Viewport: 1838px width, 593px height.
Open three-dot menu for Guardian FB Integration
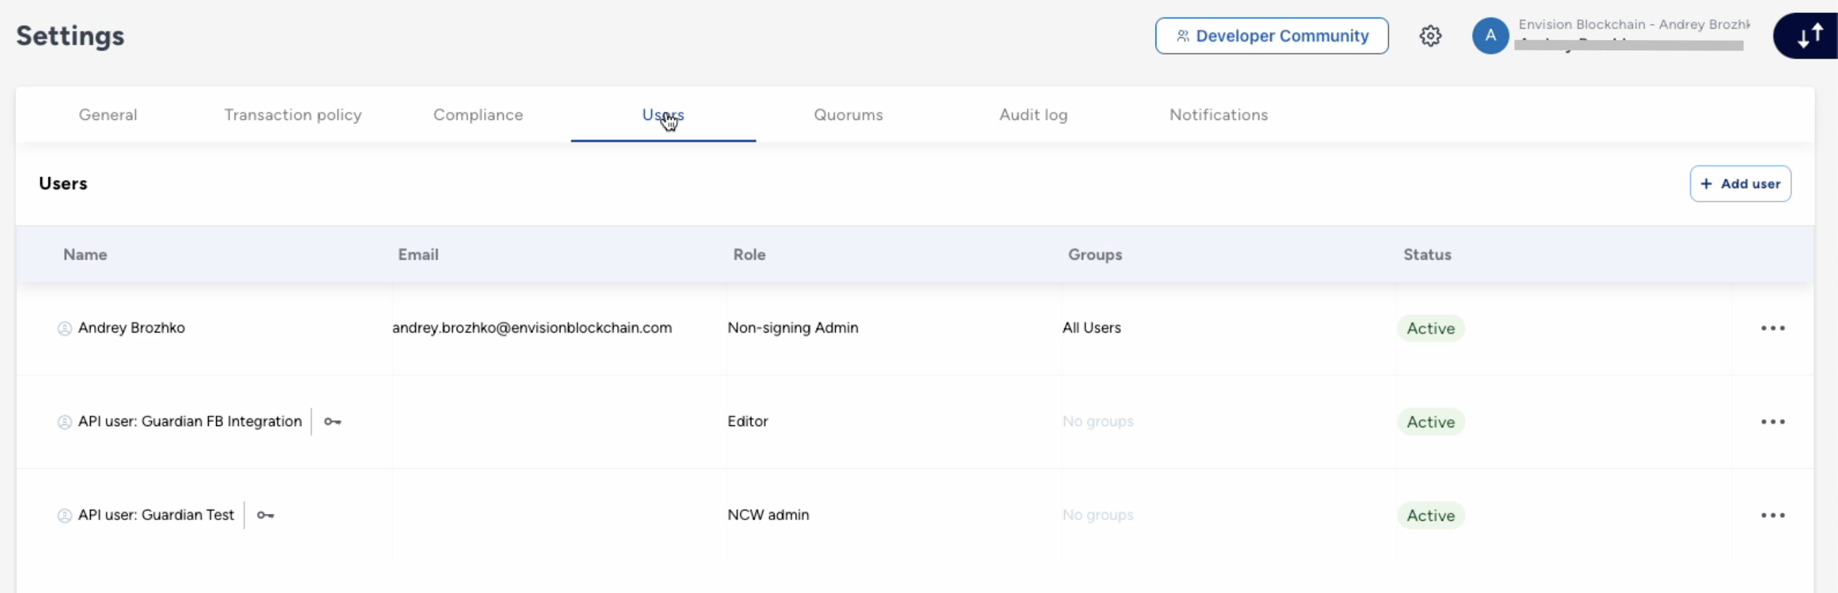pos(1773,422)
